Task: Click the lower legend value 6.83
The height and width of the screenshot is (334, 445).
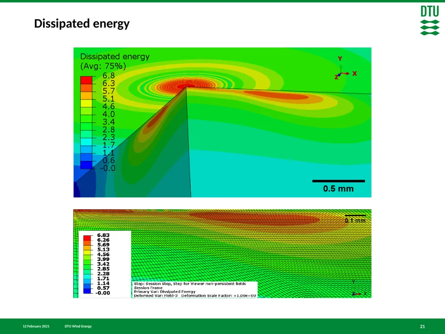Action: pos(103,235)
